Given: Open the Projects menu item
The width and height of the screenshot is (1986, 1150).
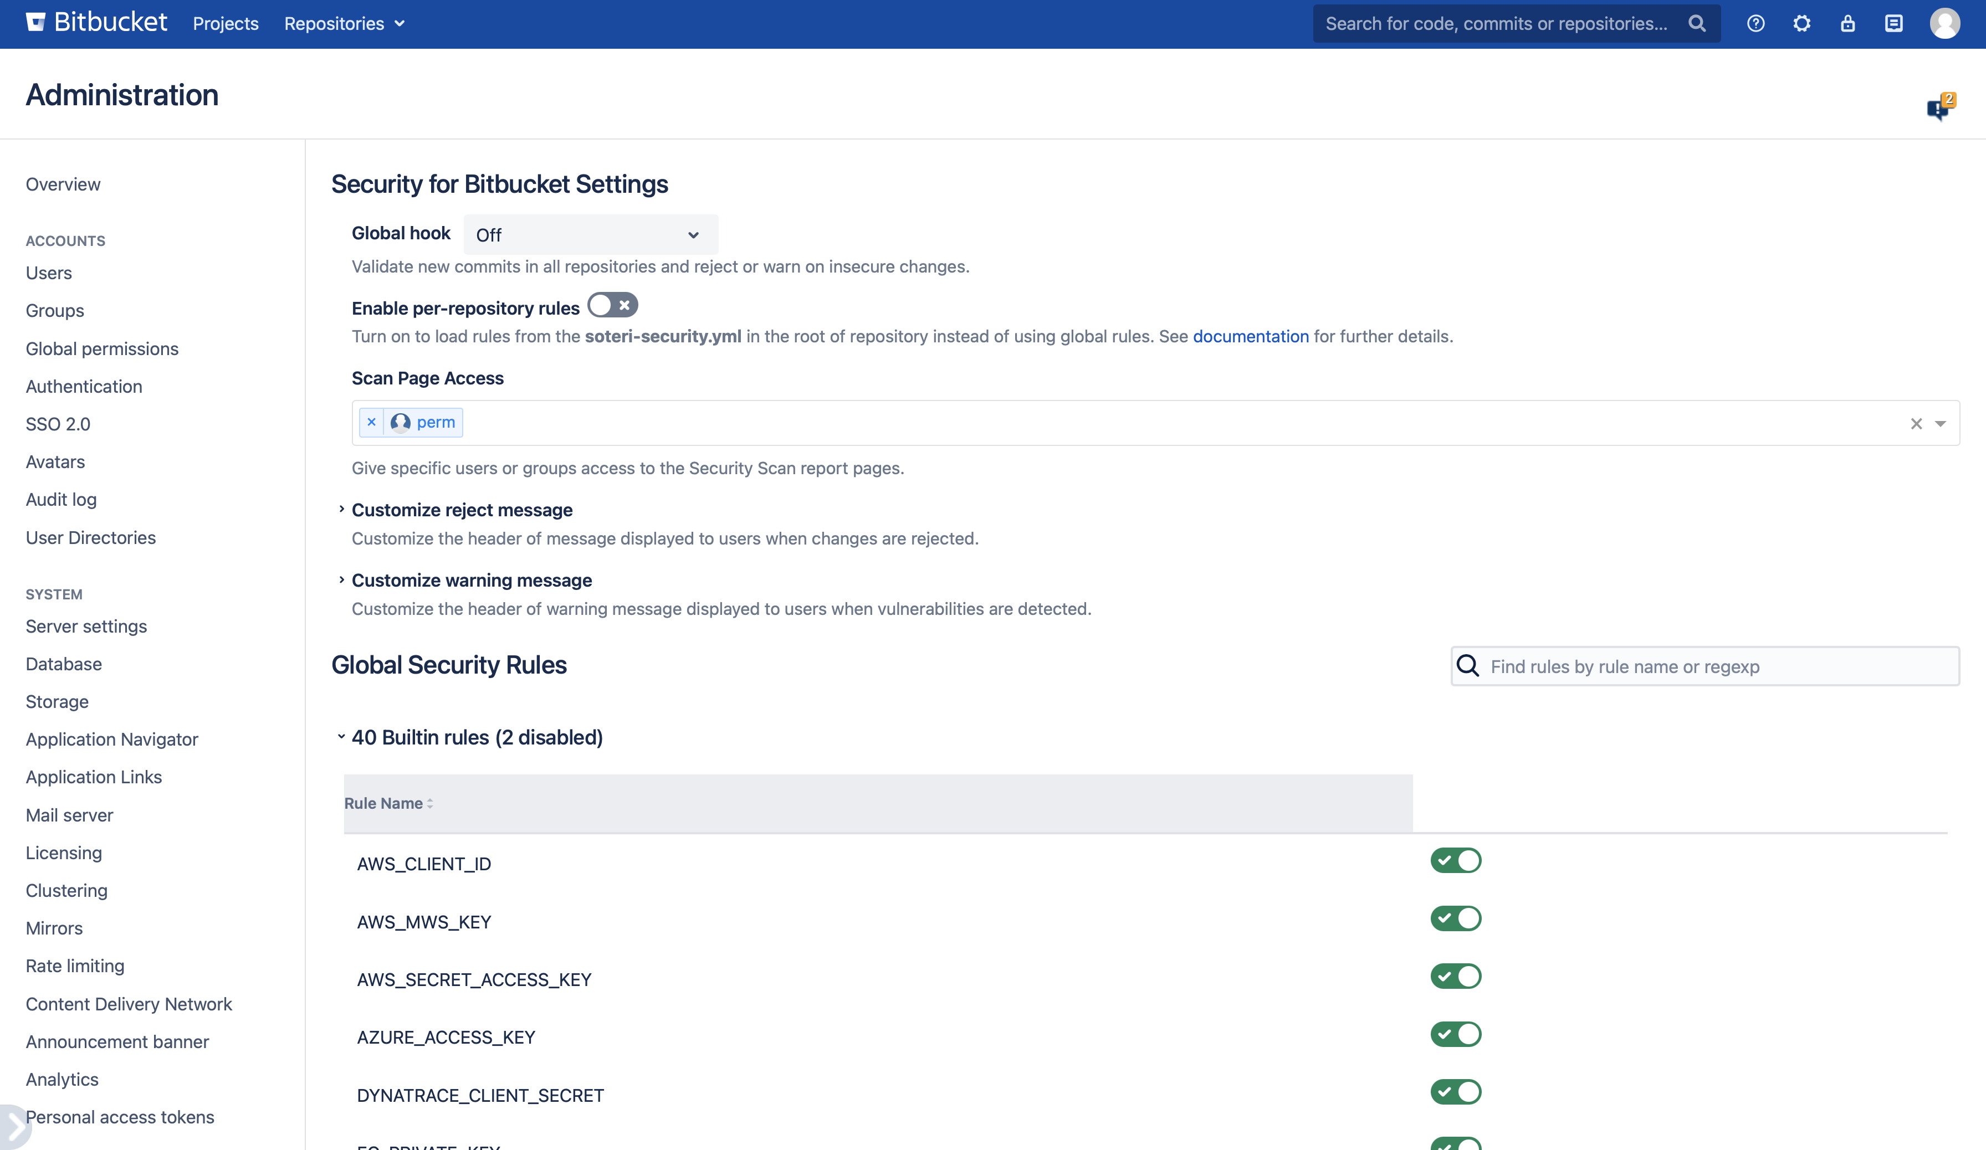Looking at the screenshot, I should pyautogui.click(x=226, y=24).
